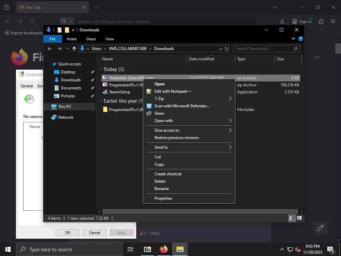Image resolution: width=341 pixels, height=256 pixels.
Task: Expand the 7-Zip submenu
Action: pos(230,99)
